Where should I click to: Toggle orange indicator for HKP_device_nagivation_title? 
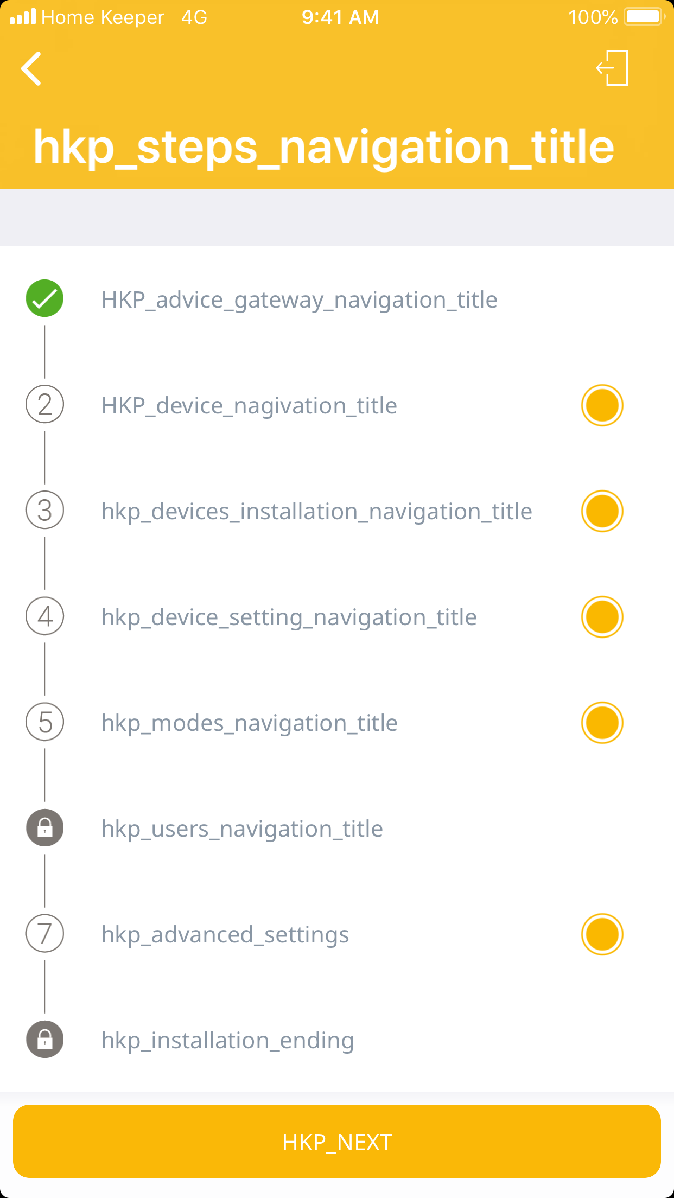pyautogui.click(x=602, y=405)
